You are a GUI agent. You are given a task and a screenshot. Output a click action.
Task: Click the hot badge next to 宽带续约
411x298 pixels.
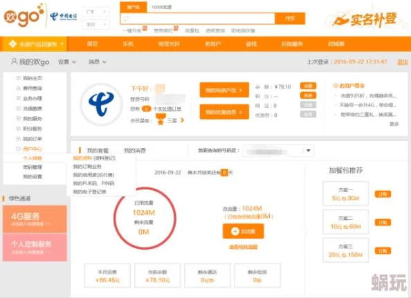click(176, 28)
